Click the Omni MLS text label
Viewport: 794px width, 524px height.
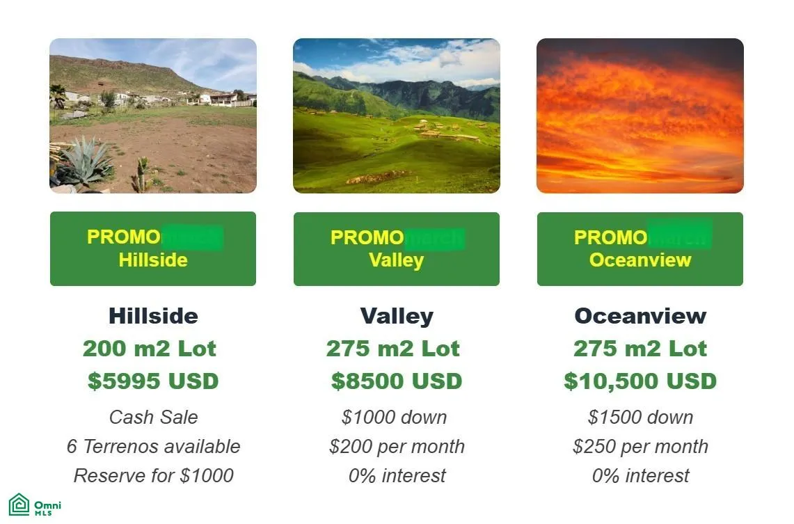tap(47, 508)
